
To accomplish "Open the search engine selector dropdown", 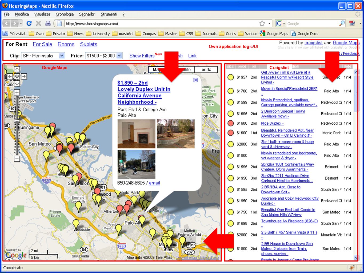I will [281, 23].
